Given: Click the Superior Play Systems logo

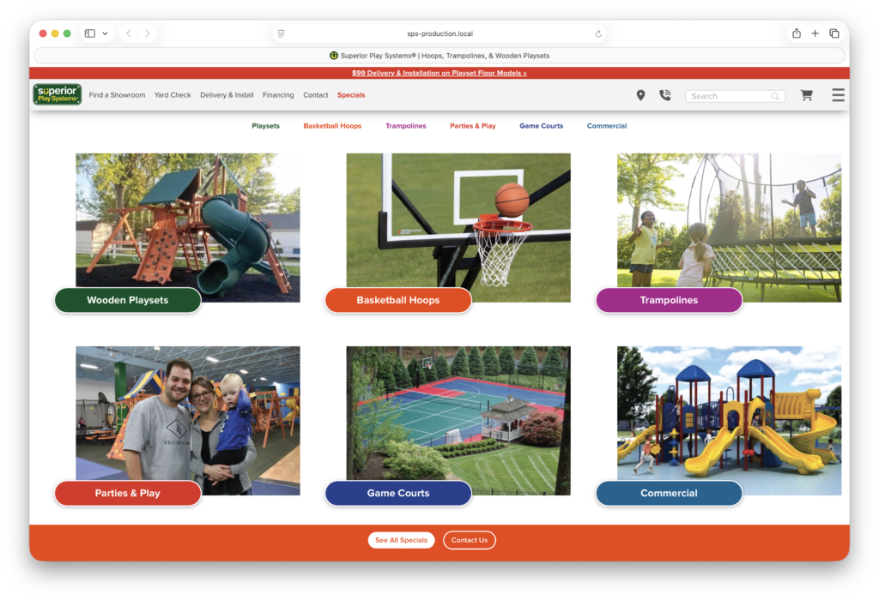Looking at the screenshot, I should click(x=56, y=94).
